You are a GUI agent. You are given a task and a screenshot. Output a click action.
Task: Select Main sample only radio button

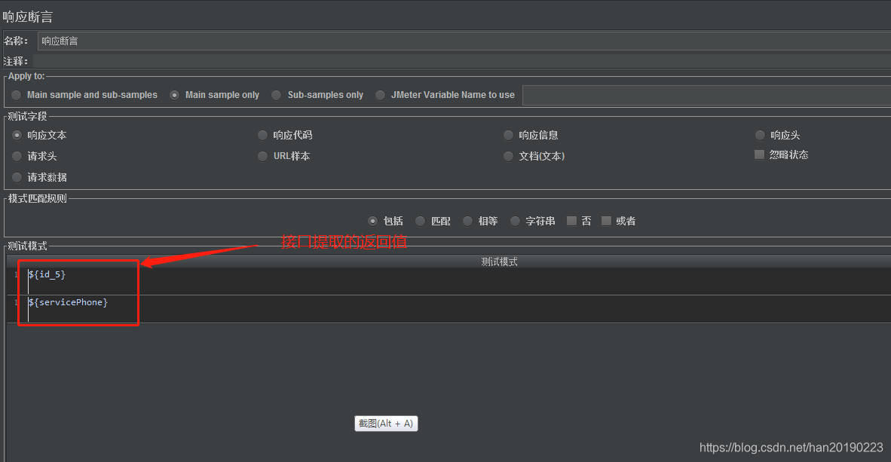[x=174, y=95]
